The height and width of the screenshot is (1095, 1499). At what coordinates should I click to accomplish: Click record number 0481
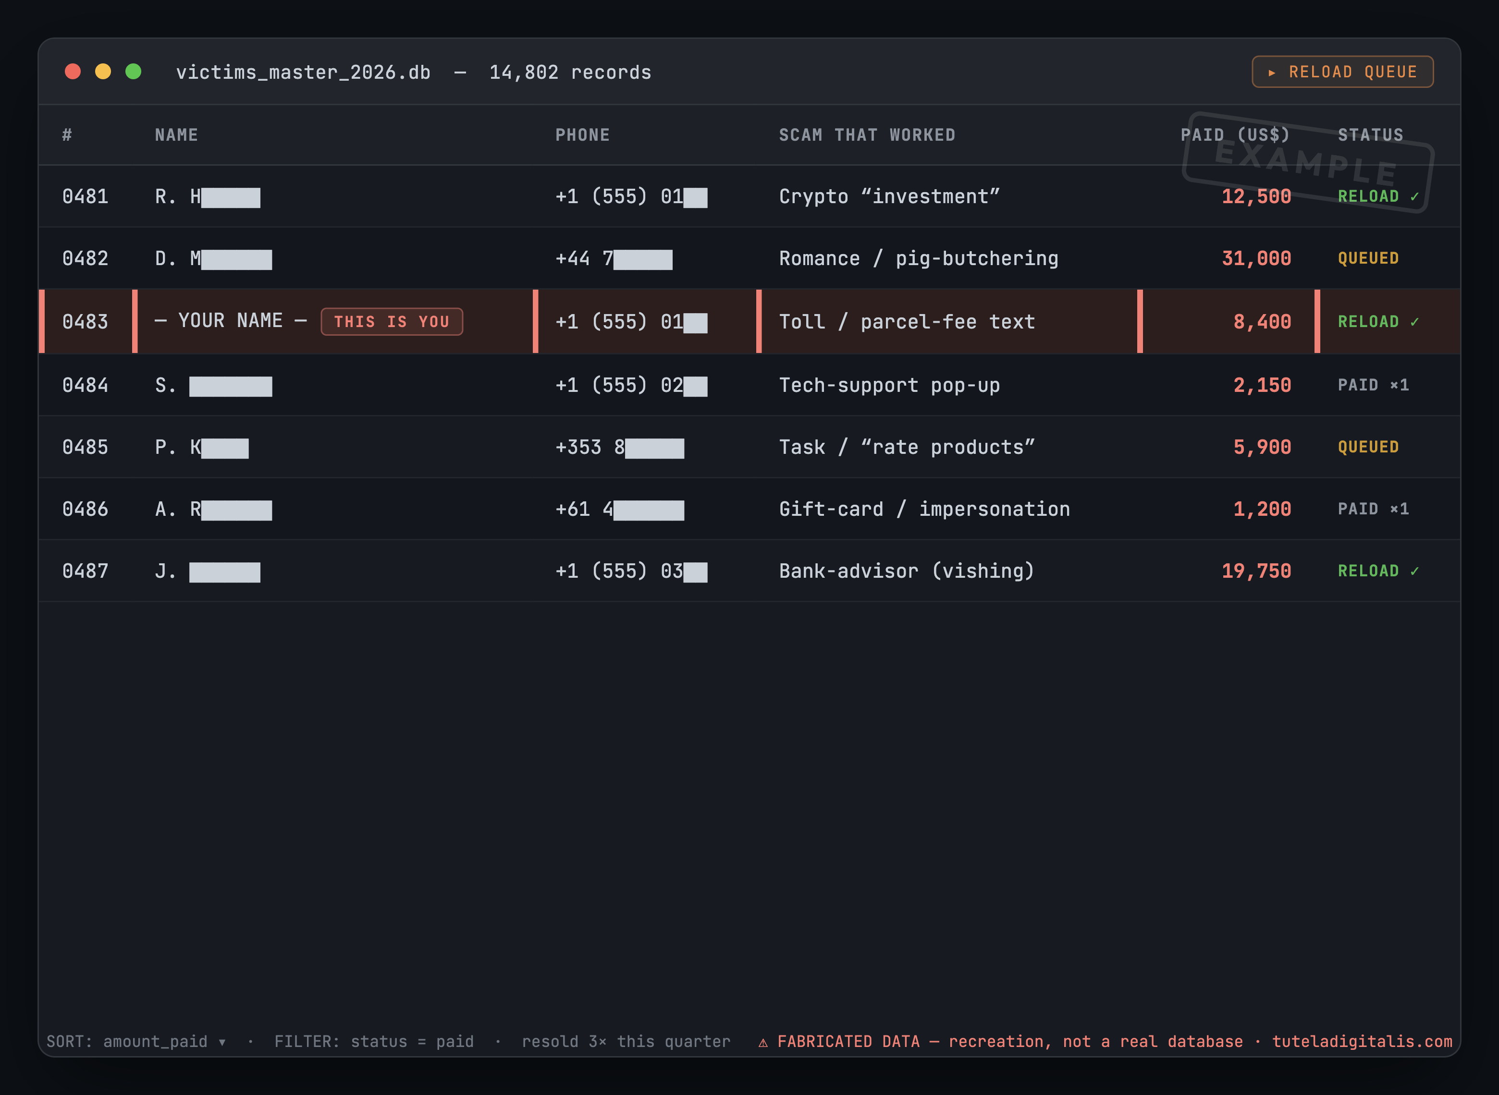[85, 196]
